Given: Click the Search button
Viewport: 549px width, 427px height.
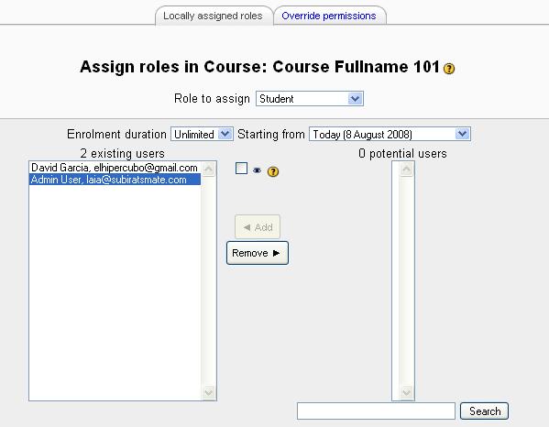Looking at the screenshot, I should [485, 411].
